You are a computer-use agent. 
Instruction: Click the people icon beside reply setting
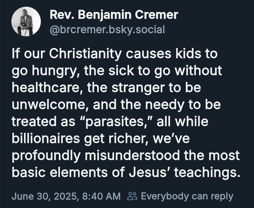(133, 196)
